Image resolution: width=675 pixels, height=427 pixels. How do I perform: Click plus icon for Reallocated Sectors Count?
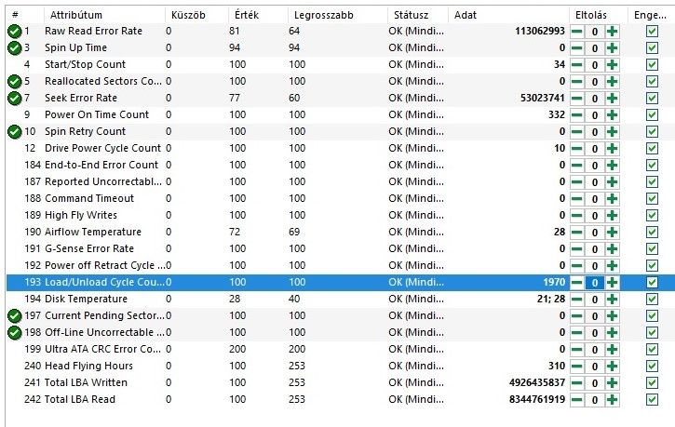tap(612, 81)
